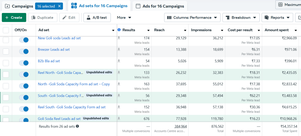
Task: Select checkbox for New Goli soda Leads ad set
Action: point(6,40)
